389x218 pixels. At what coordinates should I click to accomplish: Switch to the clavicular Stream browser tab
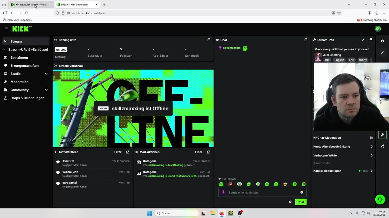point(32,5)
